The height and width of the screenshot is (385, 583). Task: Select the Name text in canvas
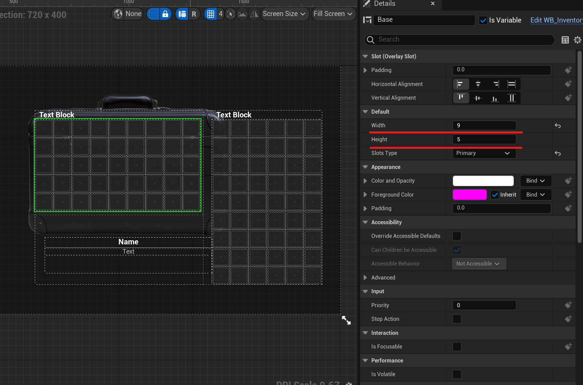coord(128,242)
